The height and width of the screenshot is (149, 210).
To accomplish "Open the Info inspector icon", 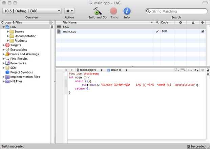I will click(x=127, y=11).
